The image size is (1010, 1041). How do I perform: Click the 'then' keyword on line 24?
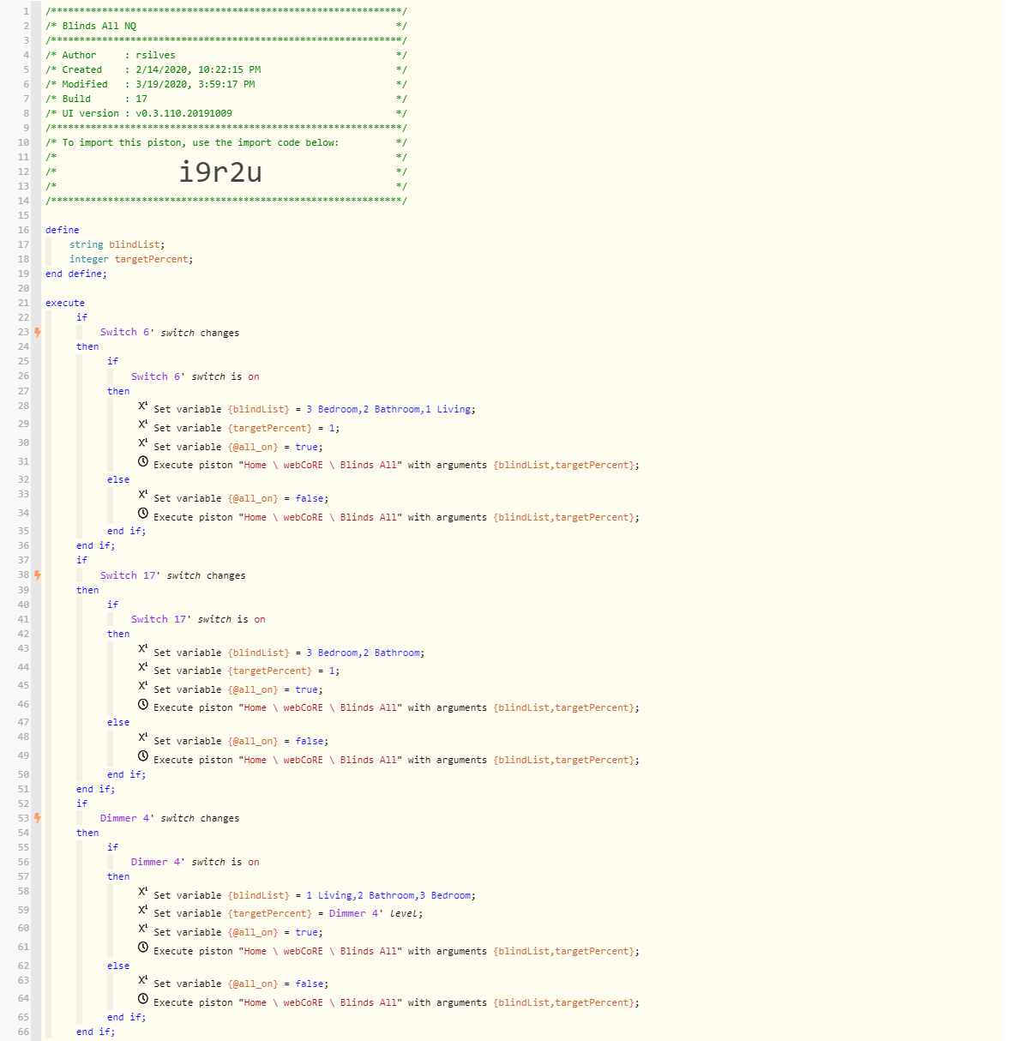click(87, 346)
